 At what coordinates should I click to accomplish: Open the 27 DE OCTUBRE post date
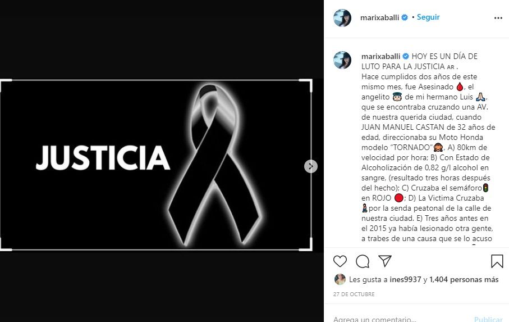click(x=354, y=294)
